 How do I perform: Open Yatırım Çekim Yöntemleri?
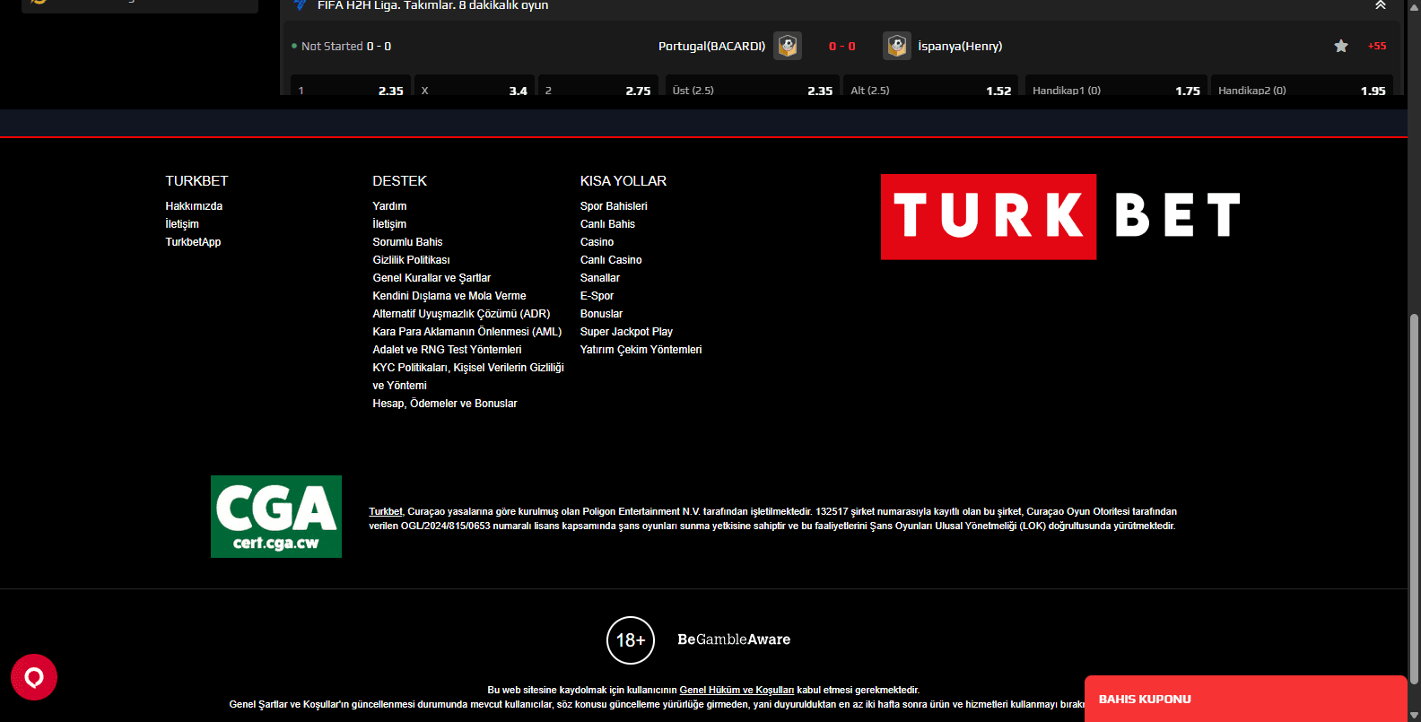pyautogui.click(x=641, y=350)
